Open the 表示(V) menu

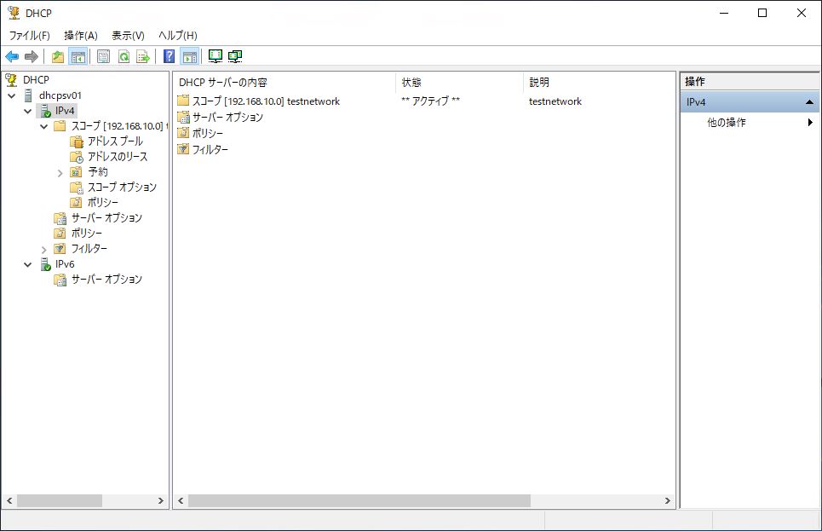(x=129, y=35)
